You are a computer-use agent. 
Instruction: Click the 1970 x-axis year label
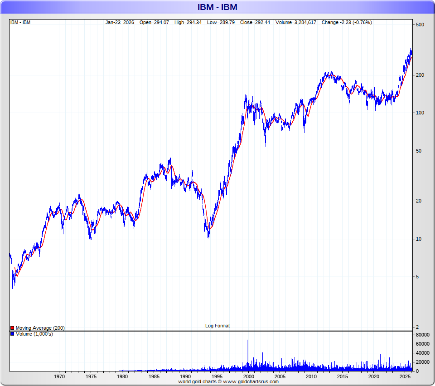tap(59, 376)
